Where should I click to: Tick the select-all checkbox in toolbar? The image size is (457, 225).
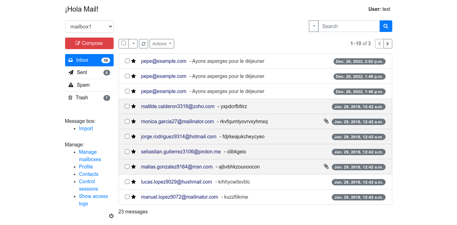coord(123,43)
